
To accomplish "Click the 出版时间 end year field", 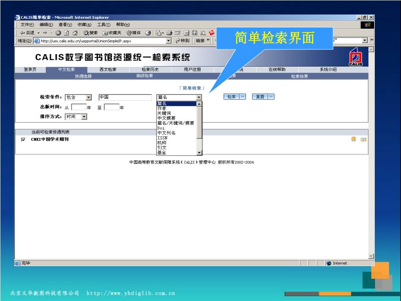I will point(112,107).
